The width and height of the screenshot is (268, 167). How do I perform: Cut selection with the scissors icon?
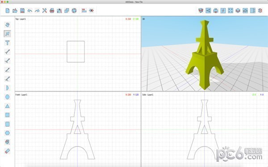[x=44, y=11]
